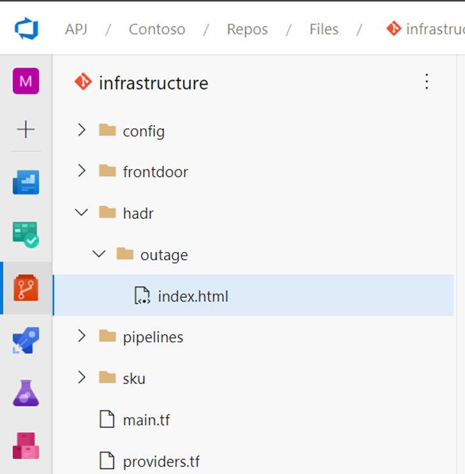Open Overview from the sidebar
This screenshot has height=474, width=465.
coord(26,182)
